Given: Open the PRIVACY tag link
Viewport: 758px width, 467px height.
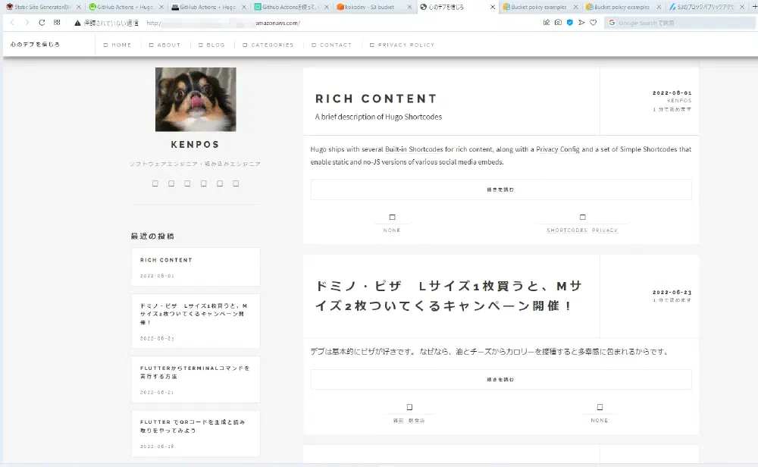Looking at the screenshot, I should (x=605, y=230).
